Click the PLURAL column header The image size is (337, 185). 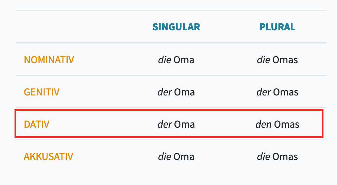277,27
